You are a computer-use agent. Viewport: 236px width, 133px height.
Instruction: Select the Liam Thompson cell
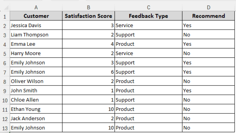coord(36,35)
